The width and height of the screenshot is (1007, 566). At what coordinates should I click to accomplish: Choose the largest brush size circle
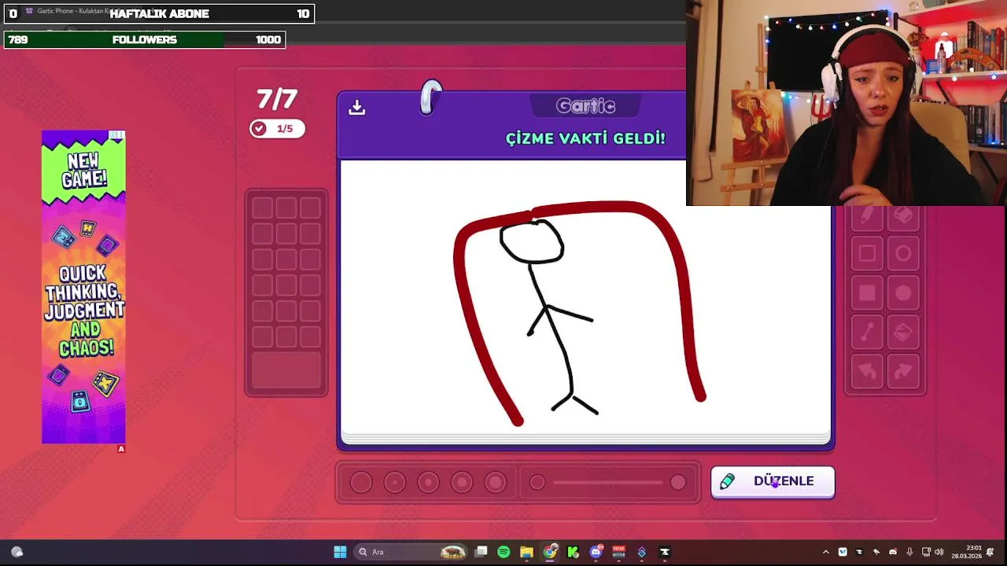point(496,483)
